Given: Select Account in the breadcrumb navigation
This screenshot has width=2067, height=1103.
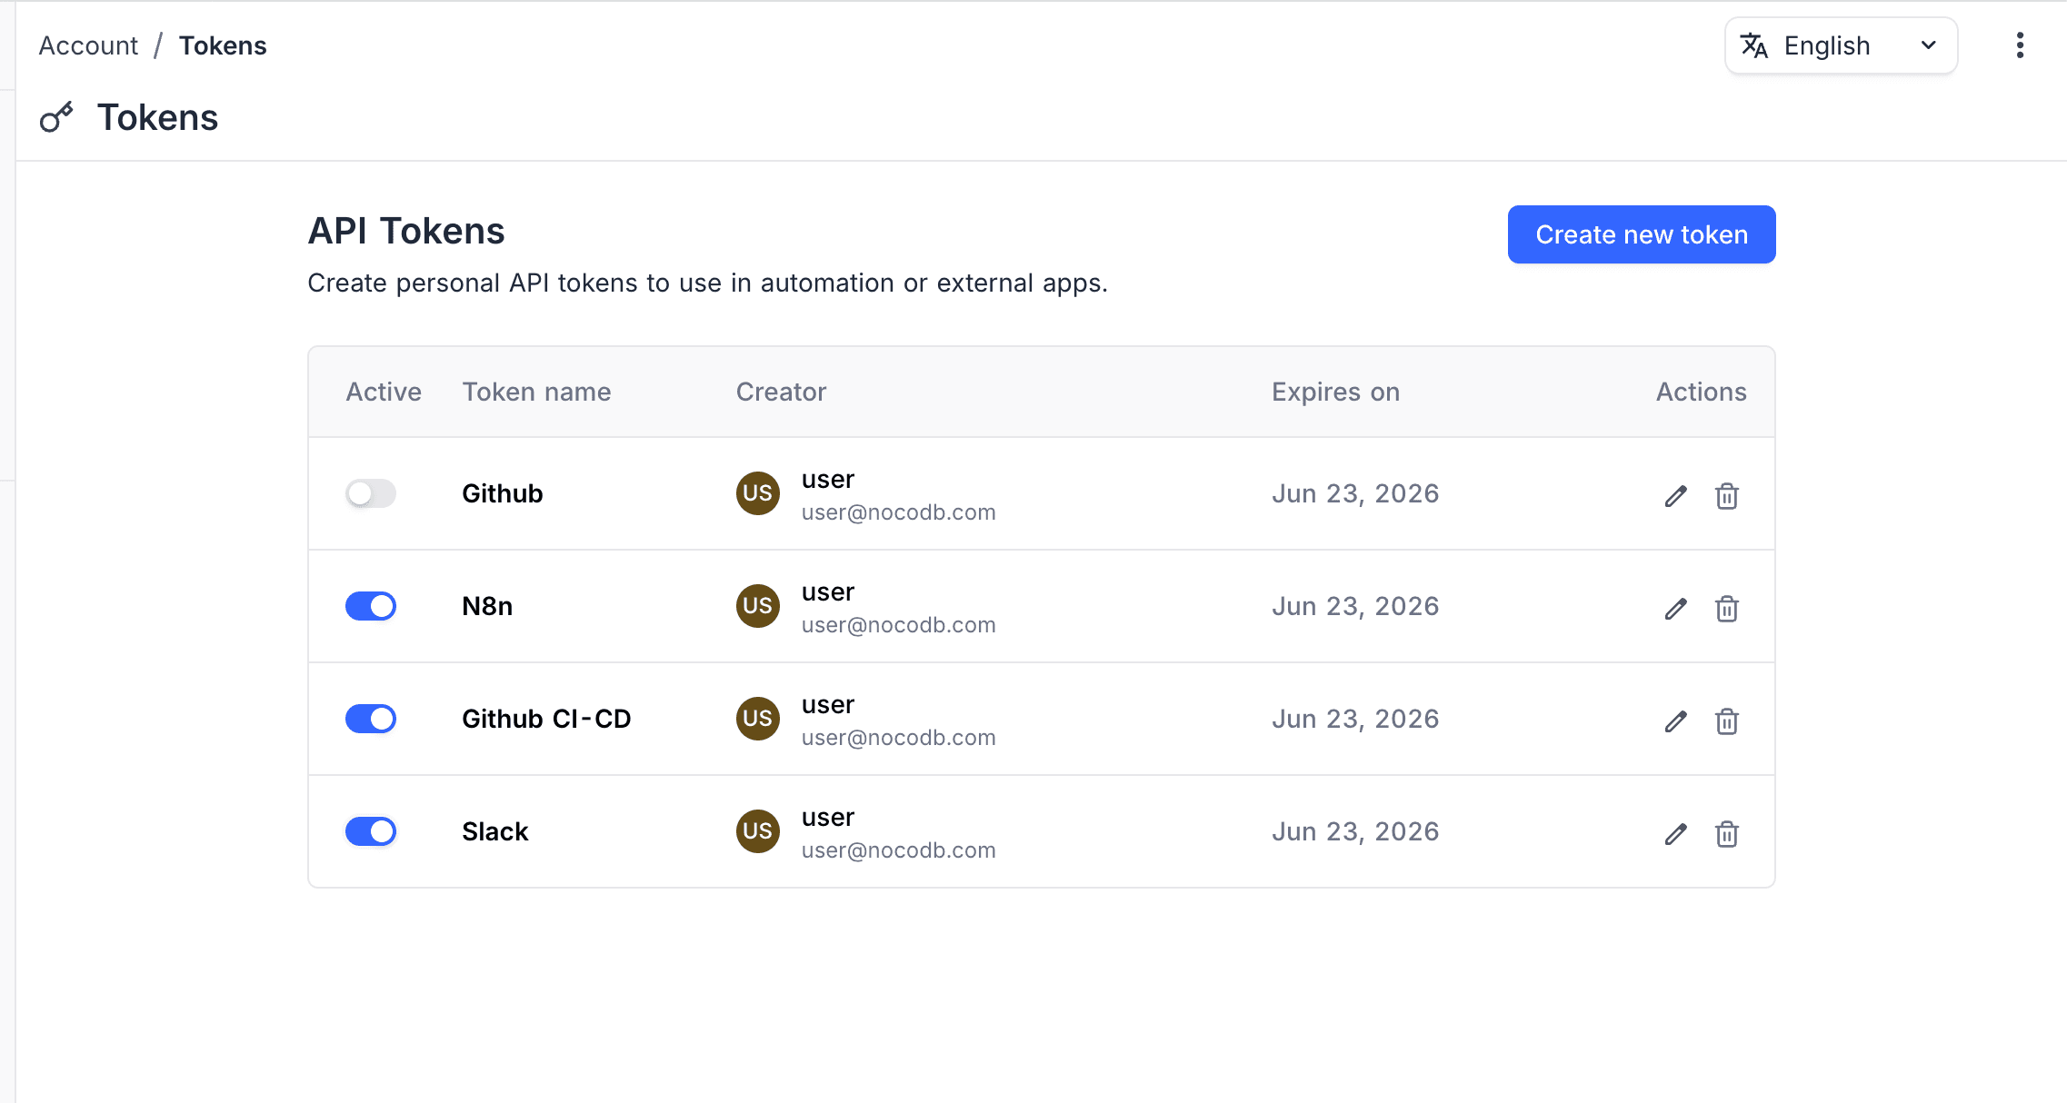Looking at the screenshot, I should click(87, 45).
